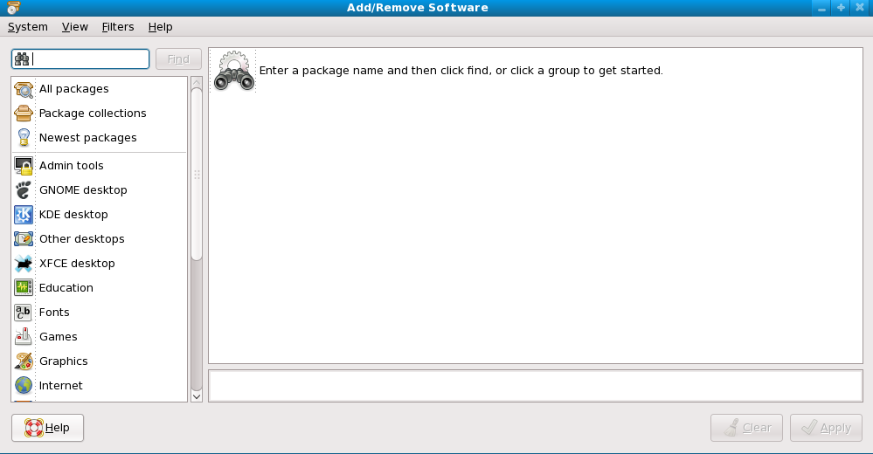
Task: Select the Package collections group
Action: point(99,113)
